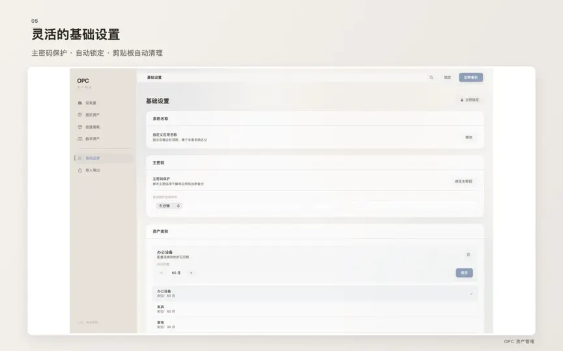This screenshot has height=351, width=563.
Task: Select the 家电 category row
Action: coord(315,324)
